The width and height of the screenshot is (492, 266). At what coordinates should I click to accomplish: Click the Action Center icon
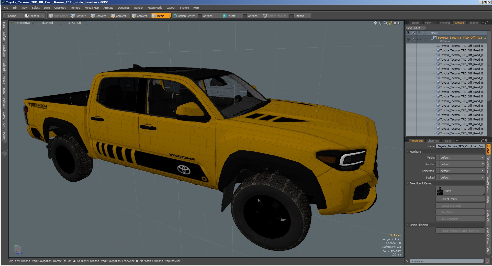[x=175, y=16]
